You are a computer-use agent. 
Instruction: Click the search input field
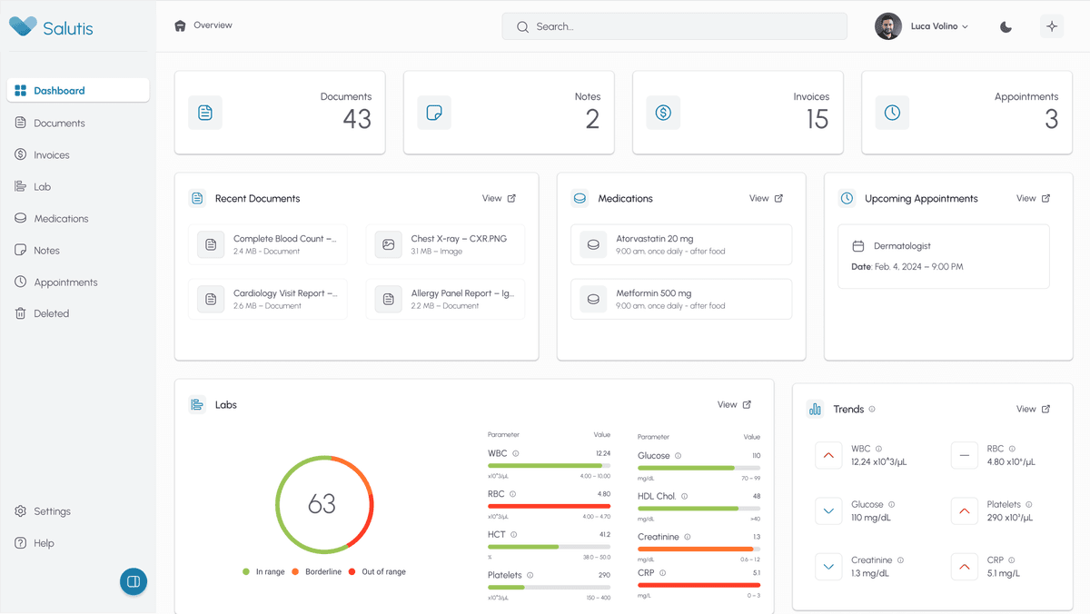[674, 26]
